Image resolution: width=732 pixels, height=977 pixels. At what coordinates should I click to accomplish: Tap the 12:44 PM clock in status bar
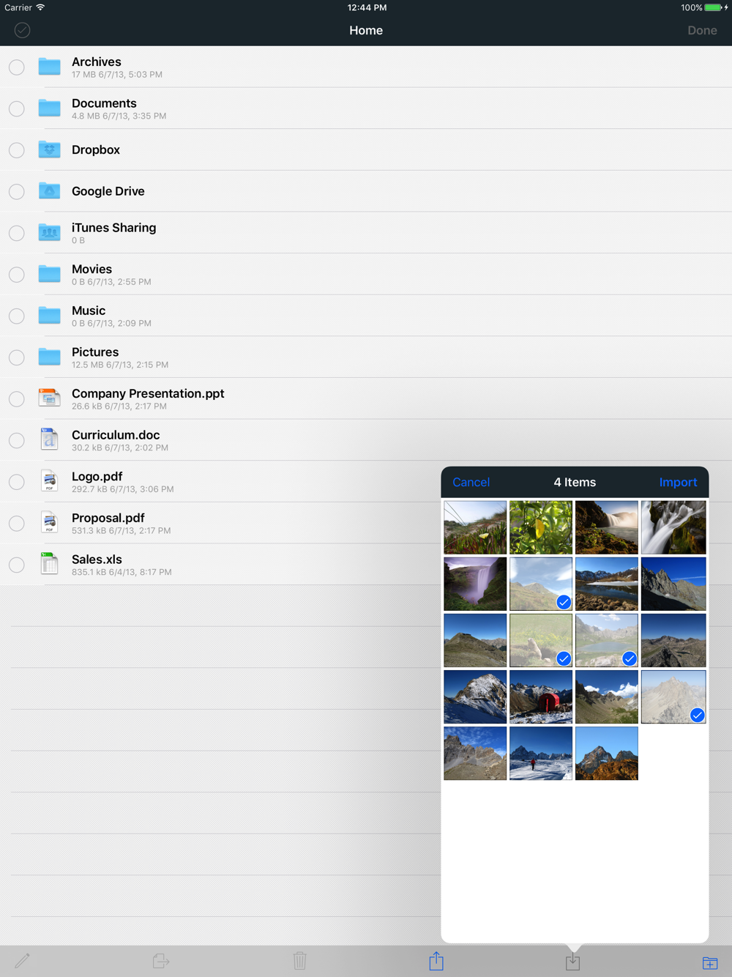[x=367, y=7]
